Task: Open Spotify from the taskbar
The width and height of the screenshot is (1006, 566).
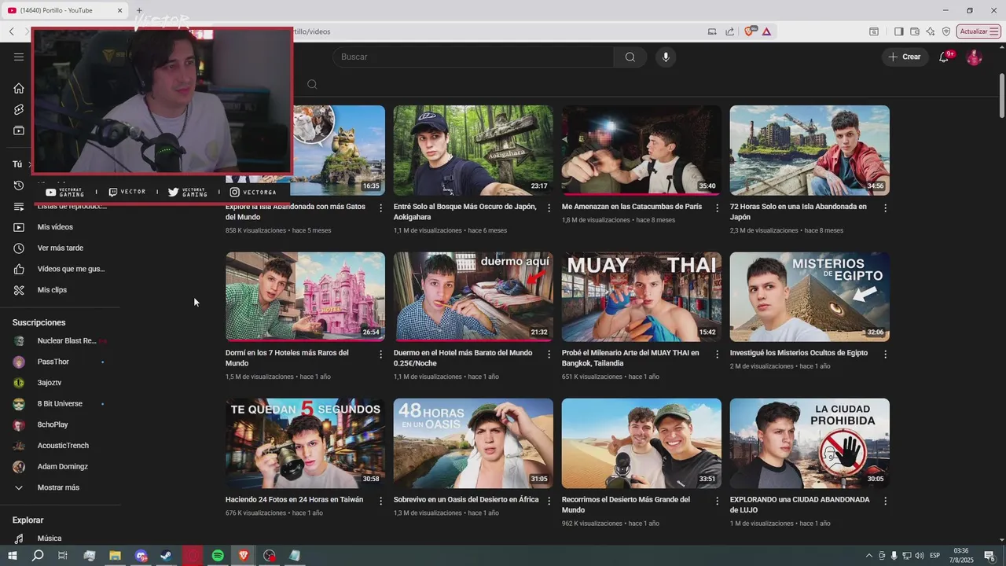Action: pos(218,556)
